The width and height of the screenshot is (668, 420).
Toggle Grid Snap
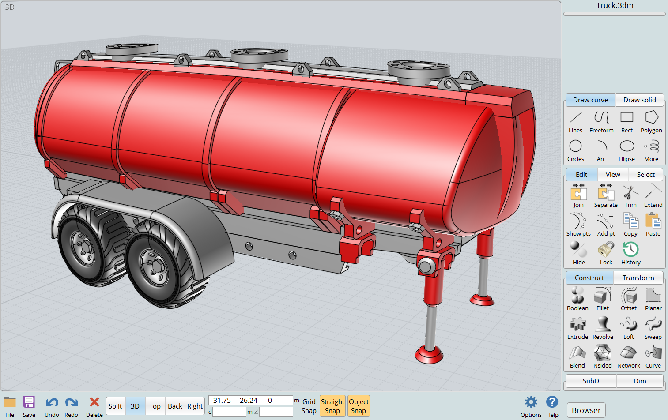tap(309, 406)
